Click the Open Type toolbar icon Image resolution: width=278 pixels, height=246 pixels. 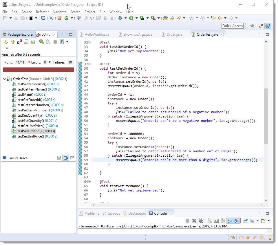point(165,18)
